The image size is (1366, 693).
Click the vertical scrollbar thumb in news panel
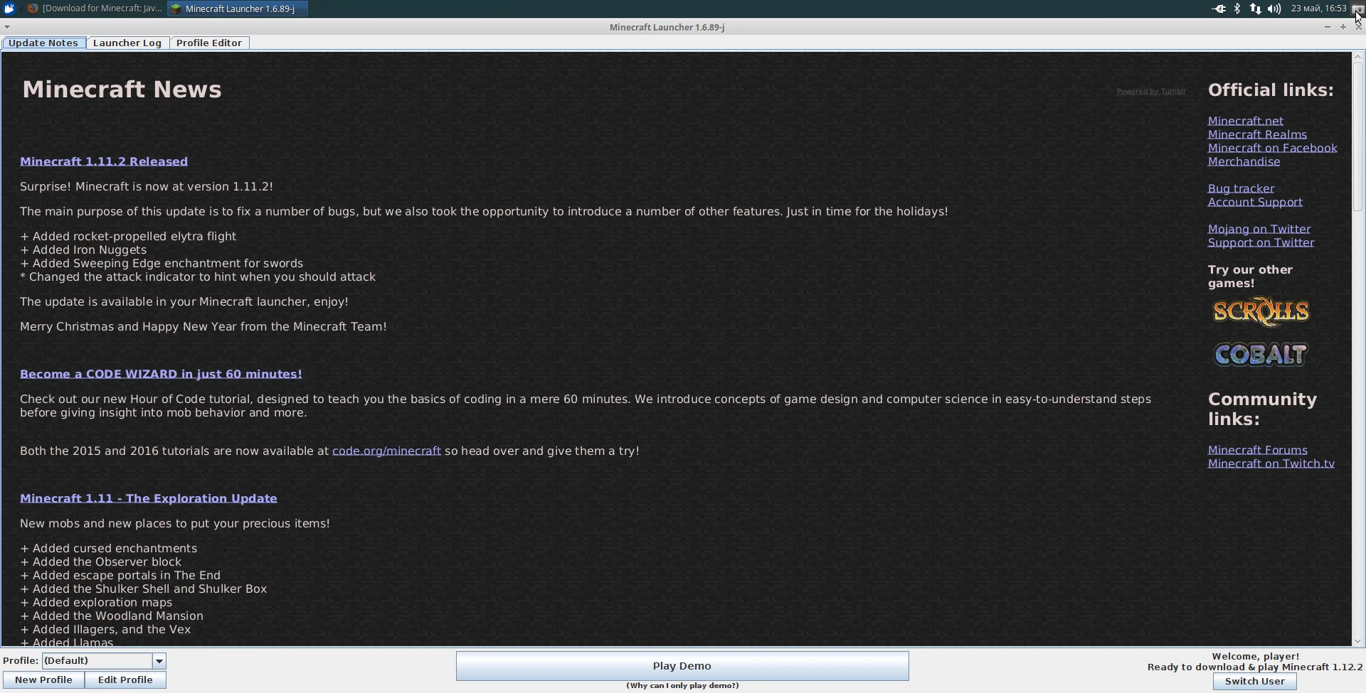[1358, 136]
